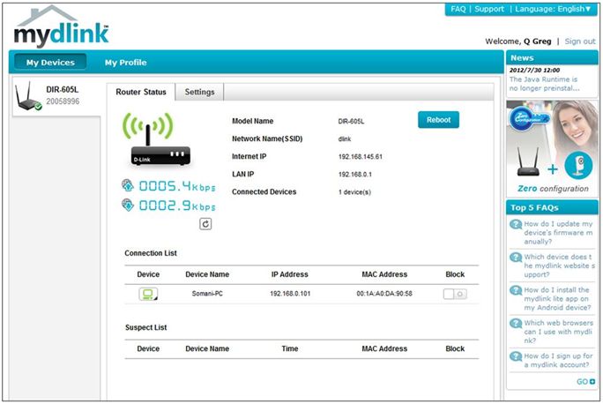This screenshot has height=404, width=603.
Task: Click the download speed globe icon
Action: [x=128, y=205]
